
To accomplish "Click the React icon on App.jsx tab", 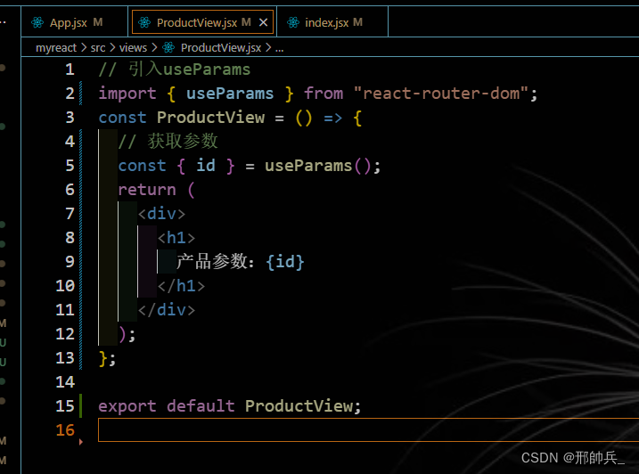I will tap(37, 22).
